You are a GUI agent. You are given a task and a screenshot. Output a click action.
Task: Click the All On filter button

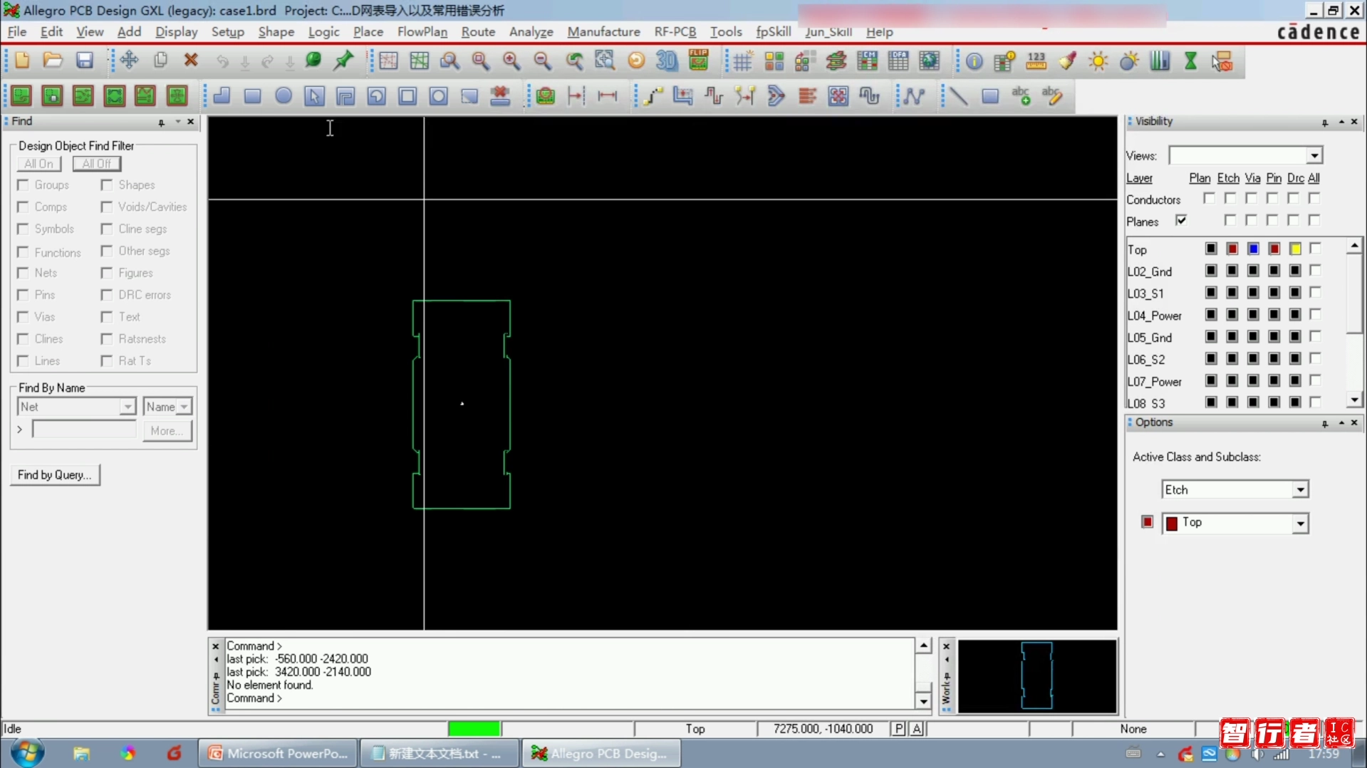(39, 164)
